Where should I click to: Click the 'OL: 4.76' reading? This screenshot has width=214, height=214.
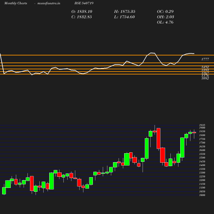pyautogui.click(x=165, y=22)
